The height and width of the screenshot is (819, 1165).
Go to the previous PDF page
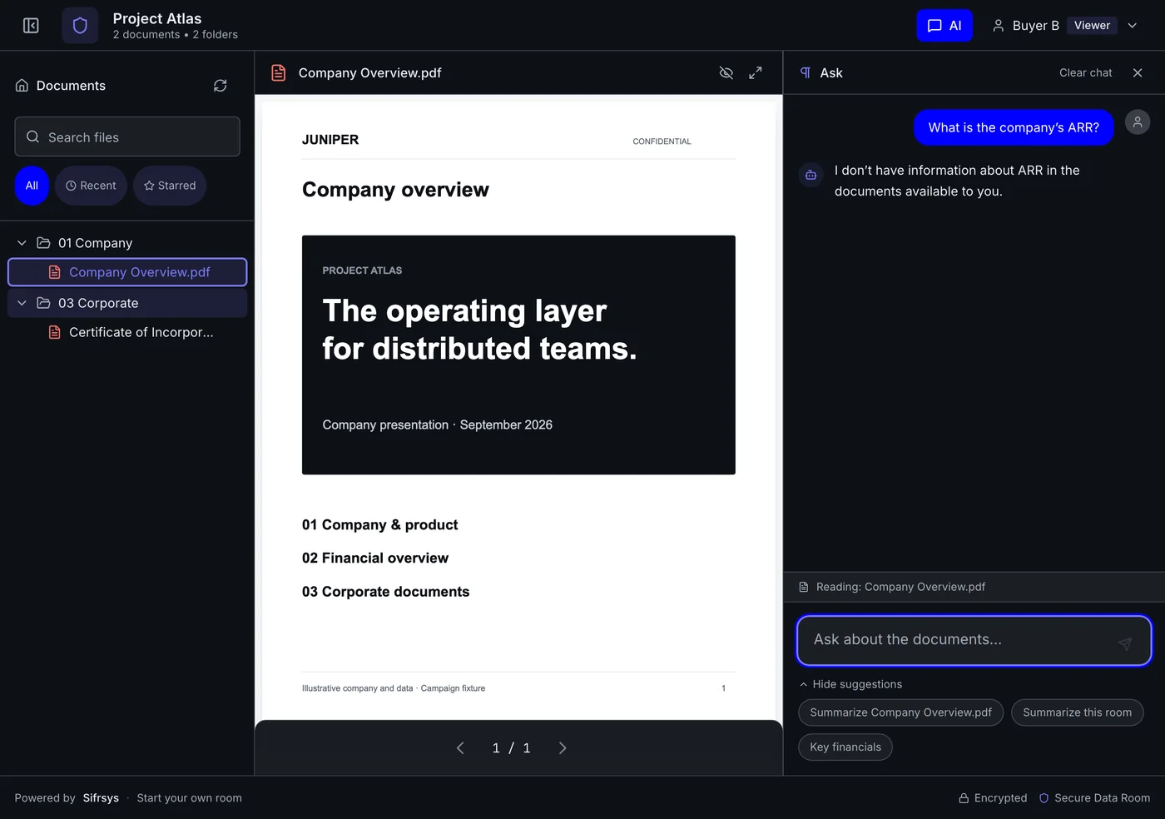pos(460,748)
